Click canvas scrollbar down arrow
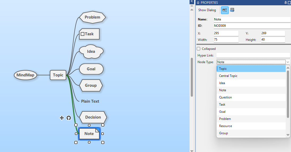Image resolution: width=291 pixels, height=152 pixels. point(192,151)
